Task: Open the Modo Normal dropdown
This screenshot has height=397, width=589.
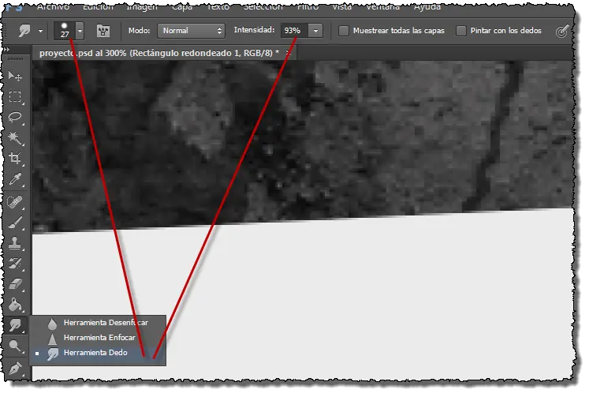Action: pos(191,31)
